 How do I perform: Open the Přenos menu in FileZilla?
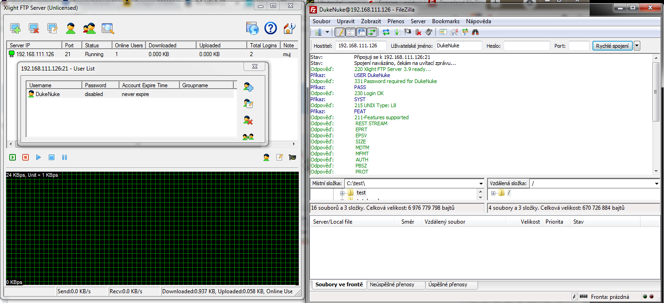(396, 21)
